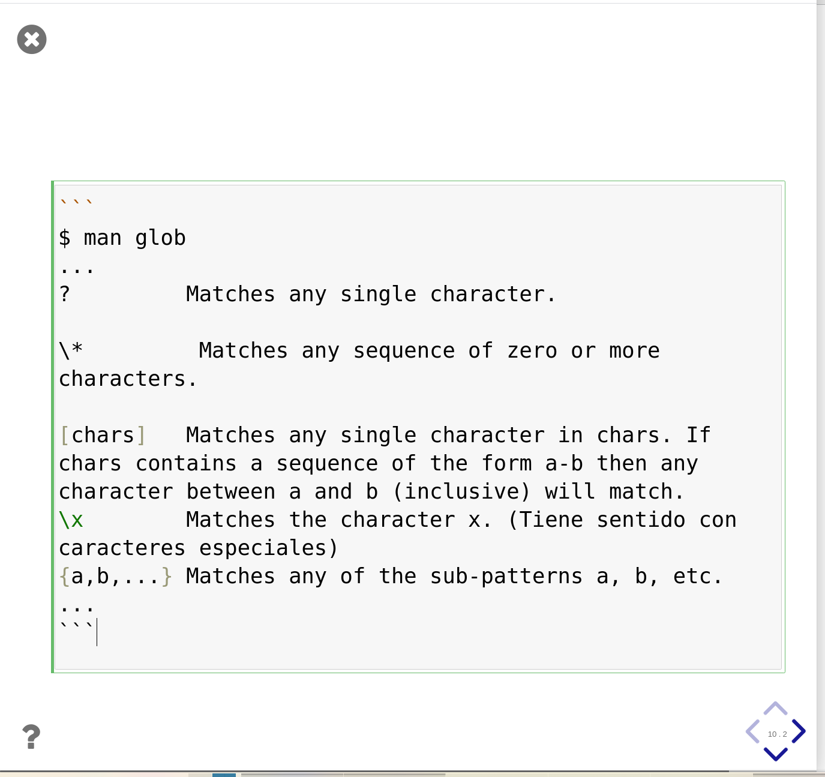Viewport: 825px width, 777px height.
Task: Place cursor on the opening backticks line
Action: (76, 204)
